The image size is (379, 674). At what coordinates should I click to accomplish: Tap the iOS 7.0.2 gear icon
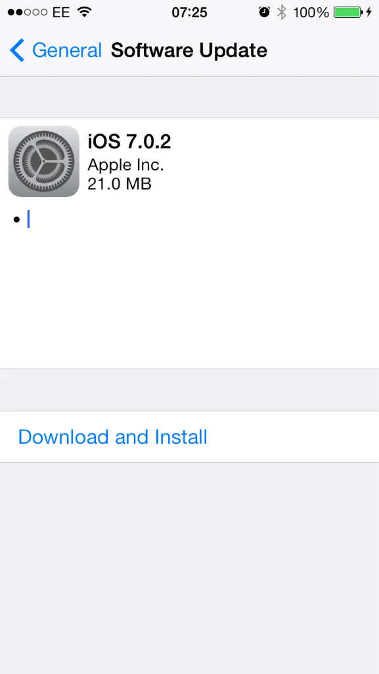[x=44, y=161]
